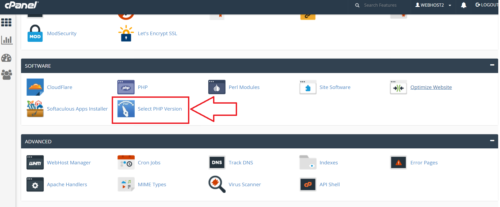Click the Site Software puzzle icon
The height and width of the screenshot is (207, 500).
click(x=308, y=87)
